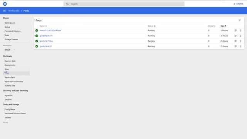The height and width of the screenshot is (139, 247).
Task: Open the three-dot menu of glusterfs-l6c3f
Action: 240,46
